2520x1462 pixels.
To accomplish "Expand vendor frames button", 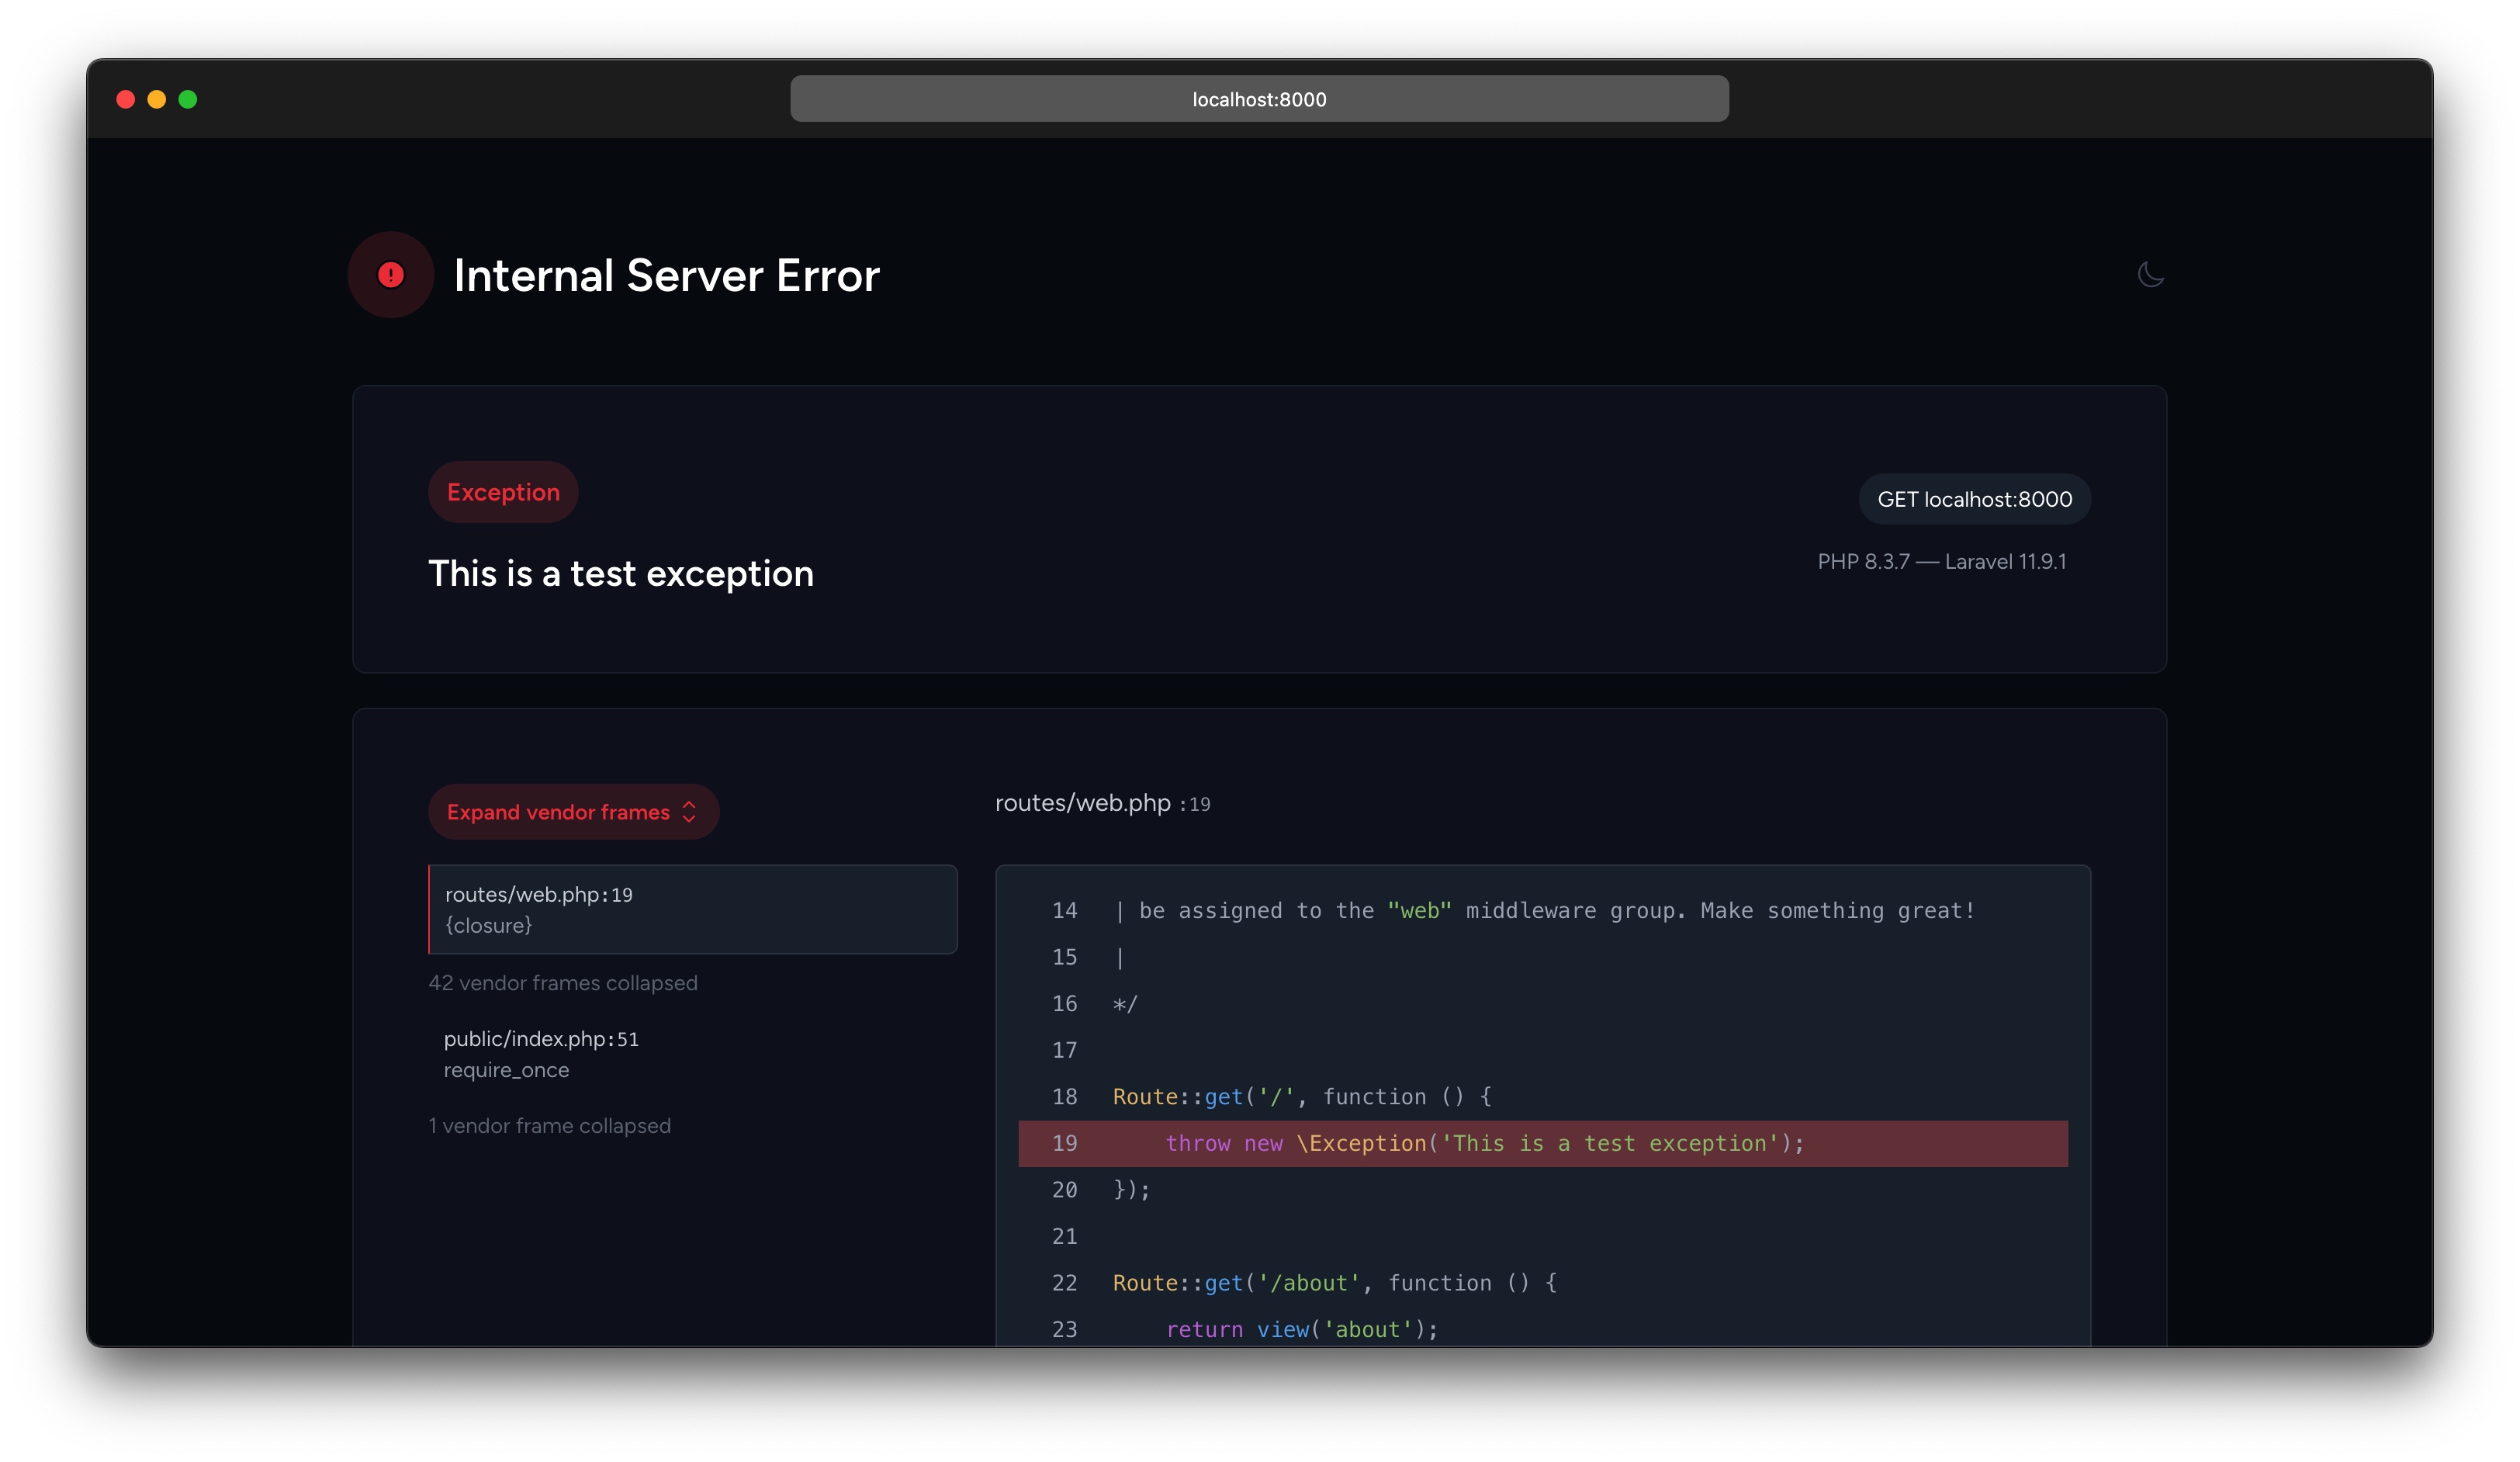I will coord(573,812).
